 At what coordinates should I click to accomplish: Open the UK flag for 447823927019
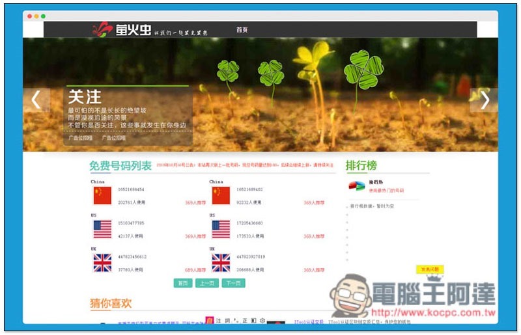click(221, 262)
